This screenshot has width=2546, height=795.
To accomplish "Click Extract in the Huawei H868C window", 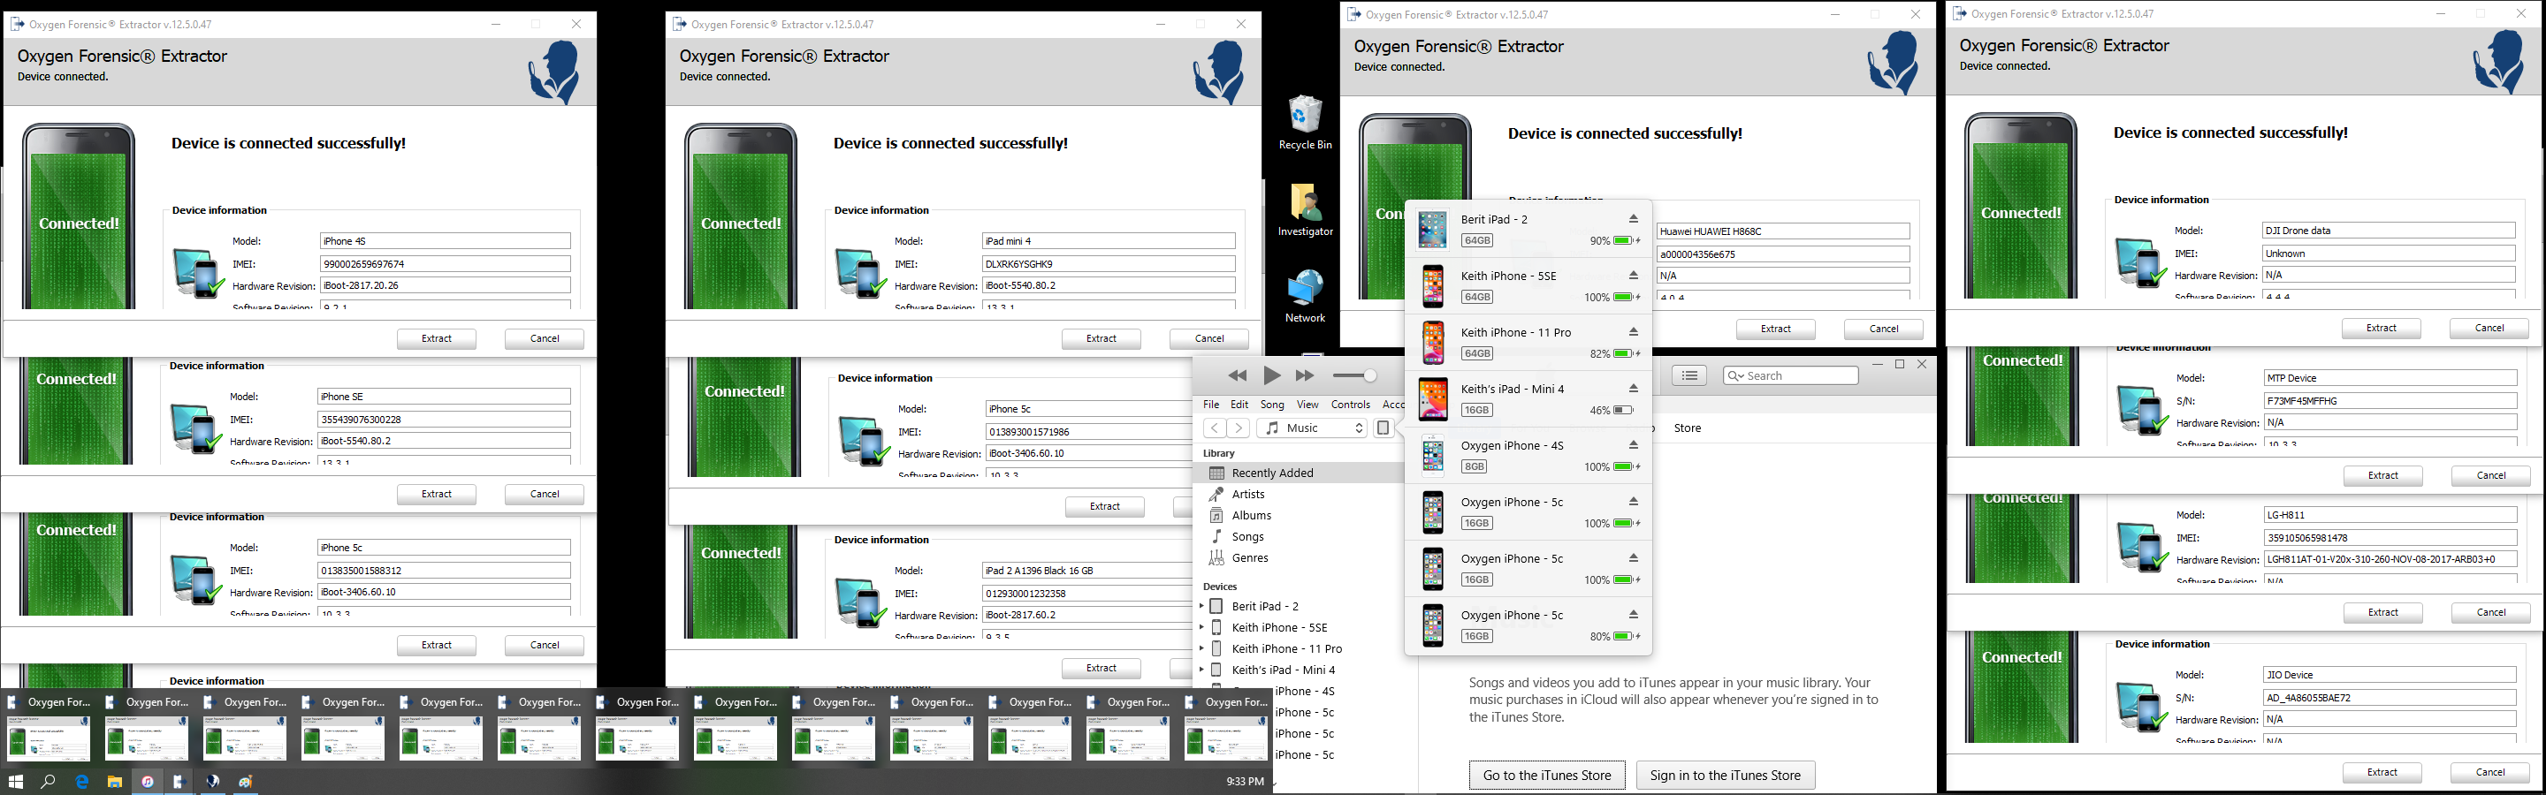I will [1776, 329].
